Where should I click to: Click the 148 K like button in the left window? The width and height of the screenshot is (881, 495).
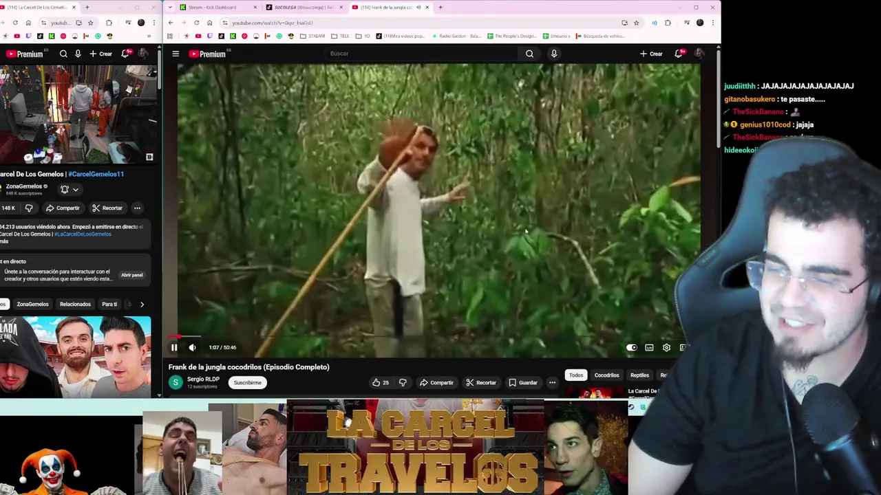(10, 208)
